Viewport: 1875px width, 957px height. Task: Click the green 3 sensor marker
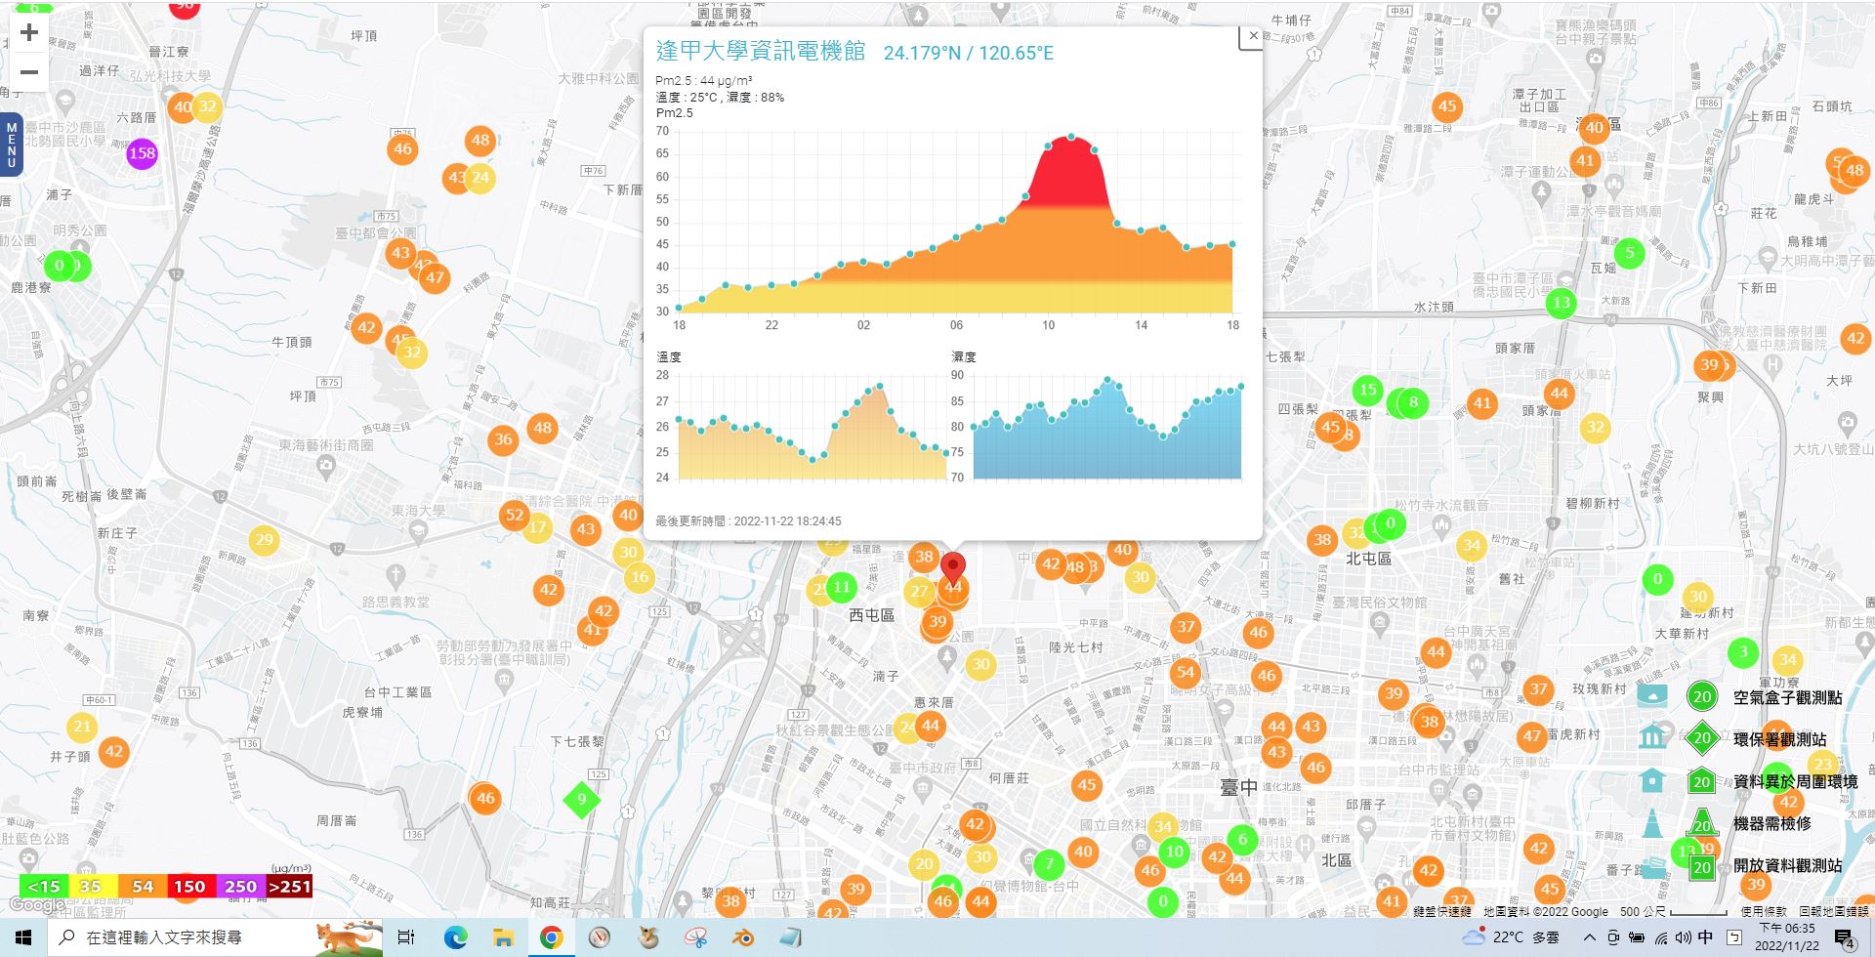pyautogui.click(x=1743, y=652)
